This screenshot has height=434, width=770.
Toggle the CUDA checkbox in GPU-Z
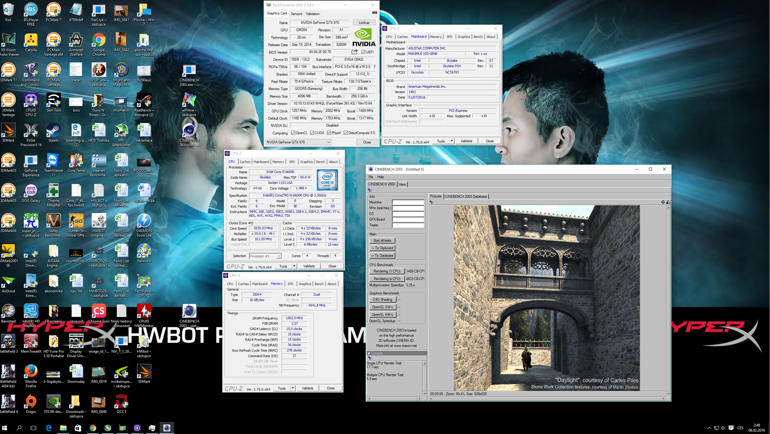tap(312, 133)
